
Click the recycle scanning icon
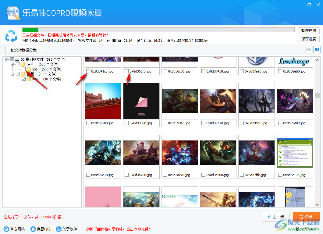pyautogui.click(x=11, y=36)
